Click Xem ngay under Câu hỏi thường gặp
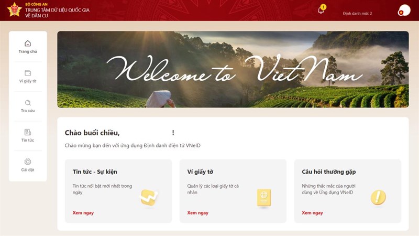This screenshot has height=236, width=419. click(x=312, y=213)
